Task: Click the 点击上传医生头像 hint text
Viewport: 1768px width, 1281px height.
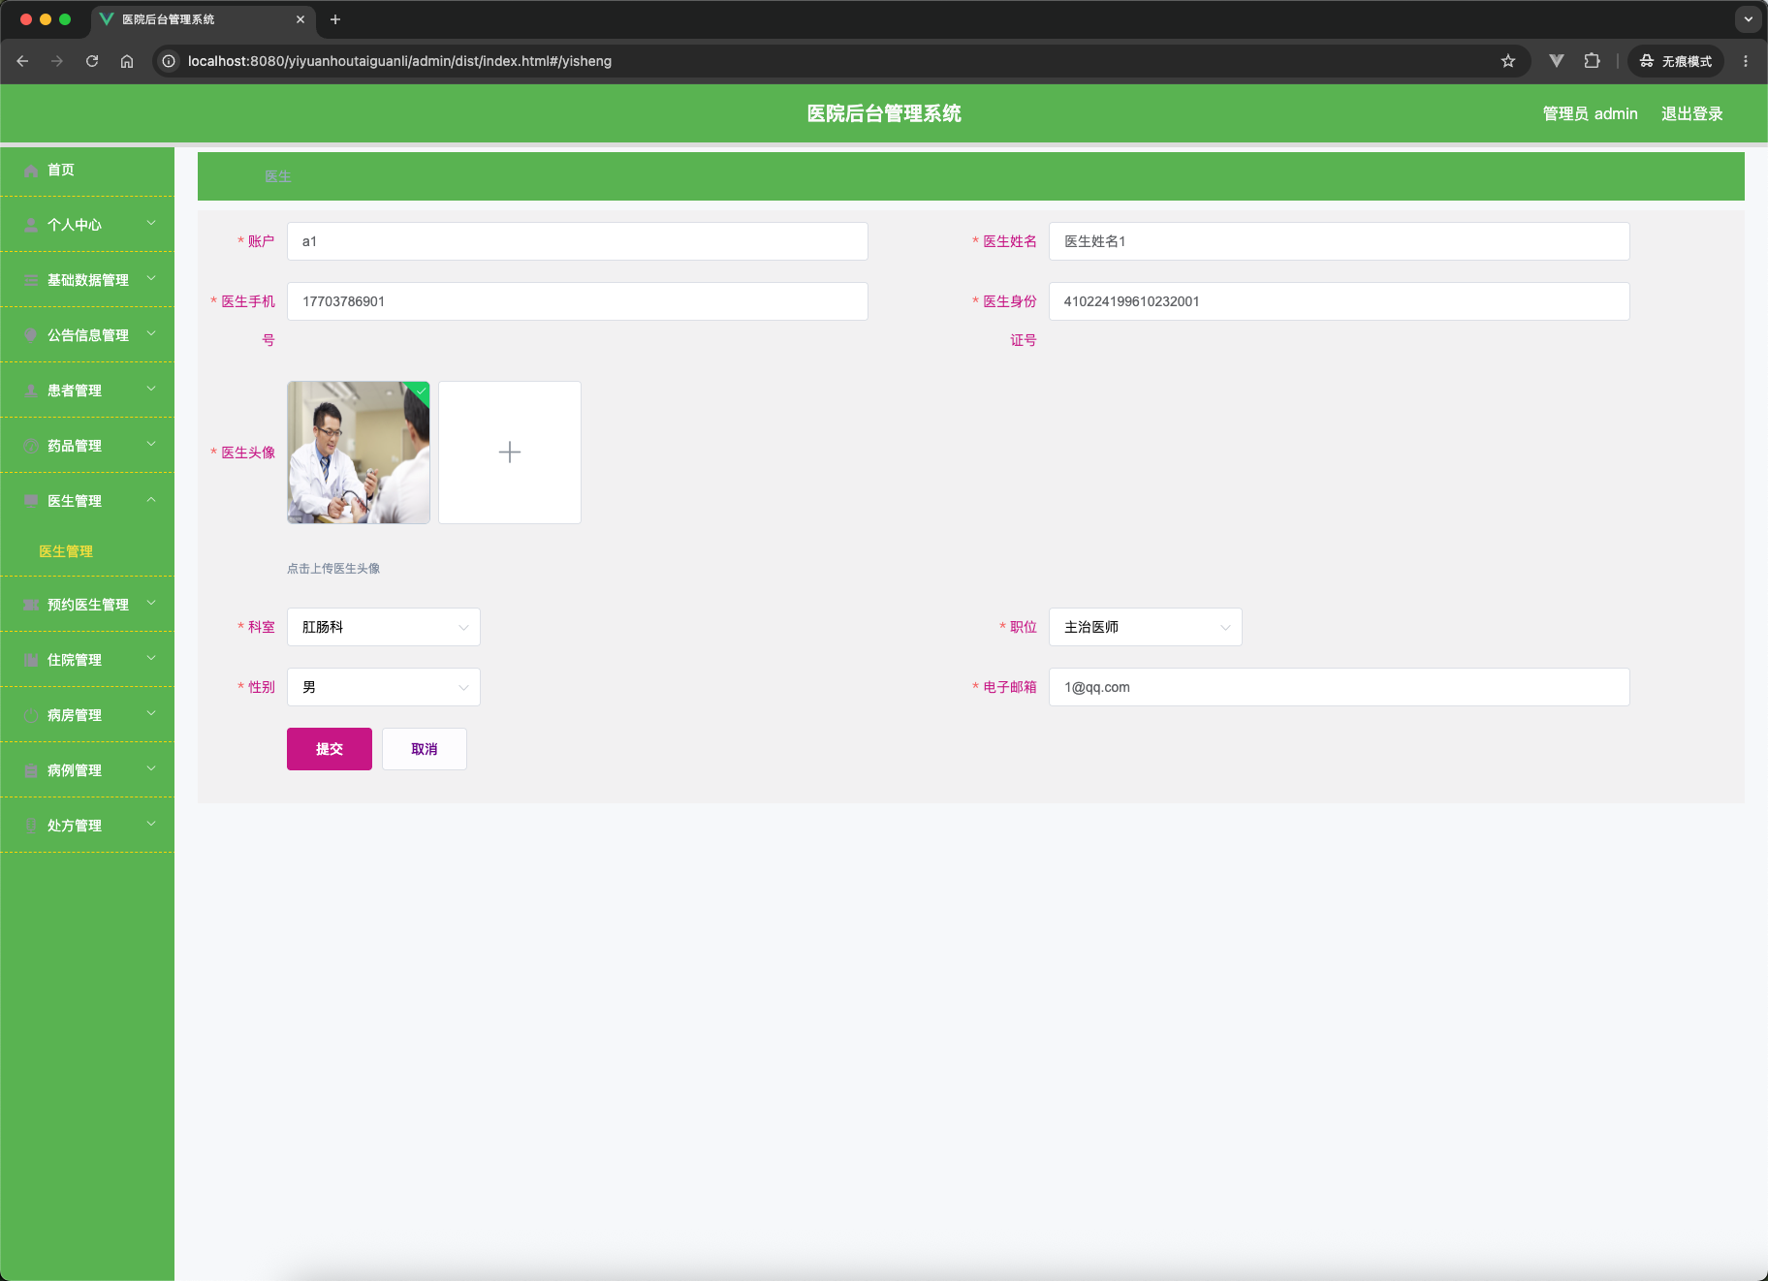Action: (x=333, y=569)
